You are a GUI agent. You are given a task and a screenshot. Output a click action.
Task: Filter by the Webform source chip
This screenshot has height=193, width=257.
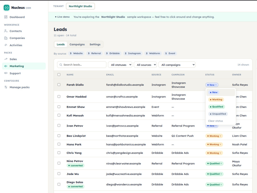[x=153, y=53]
